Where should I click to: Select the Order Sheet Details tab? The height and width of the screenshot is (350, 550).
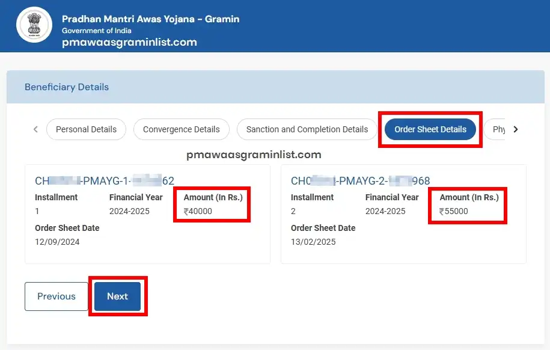[x=430, y=129]
